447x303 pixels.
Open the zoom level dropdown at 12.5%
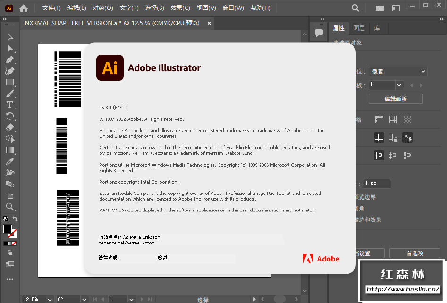(x=50, y=299)
